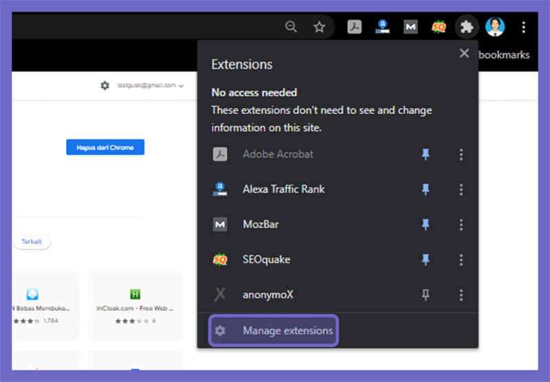Open MozBar toolbar extension icon
This screenshot has width=550, height=382.
(410, 27)
